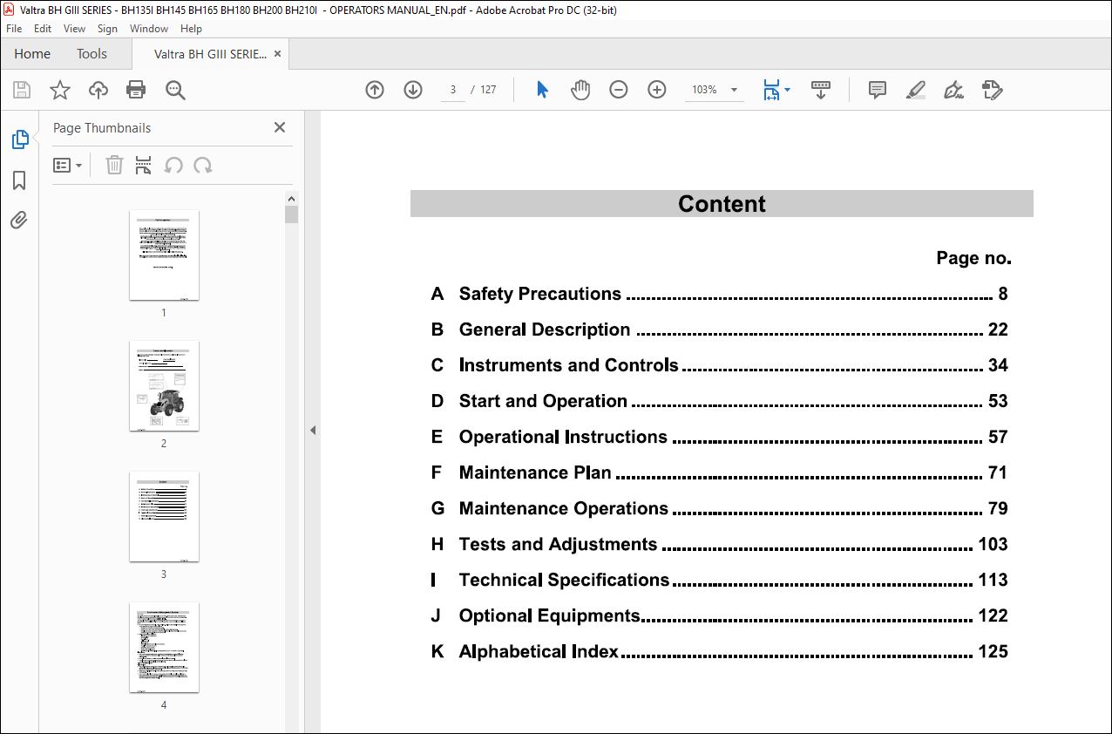Image resolution: width=1112 pixels, height=734 pixels.
Task: Print the document with printer icon
Action: coord(136,90)
